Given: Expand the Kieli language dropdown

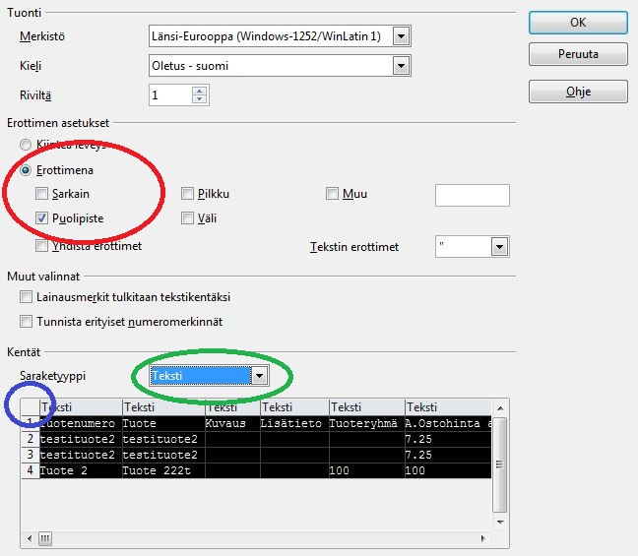Looking at the screenshot, I should pyautogui.click(x=401, y=66).
